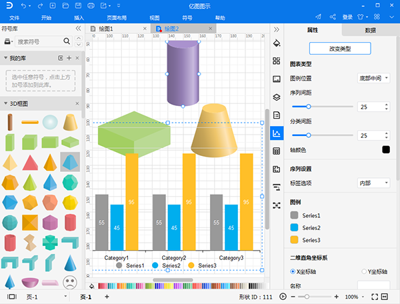Close the 绘图2 tab
Screen dimensions: 400x304
[210, 29]
